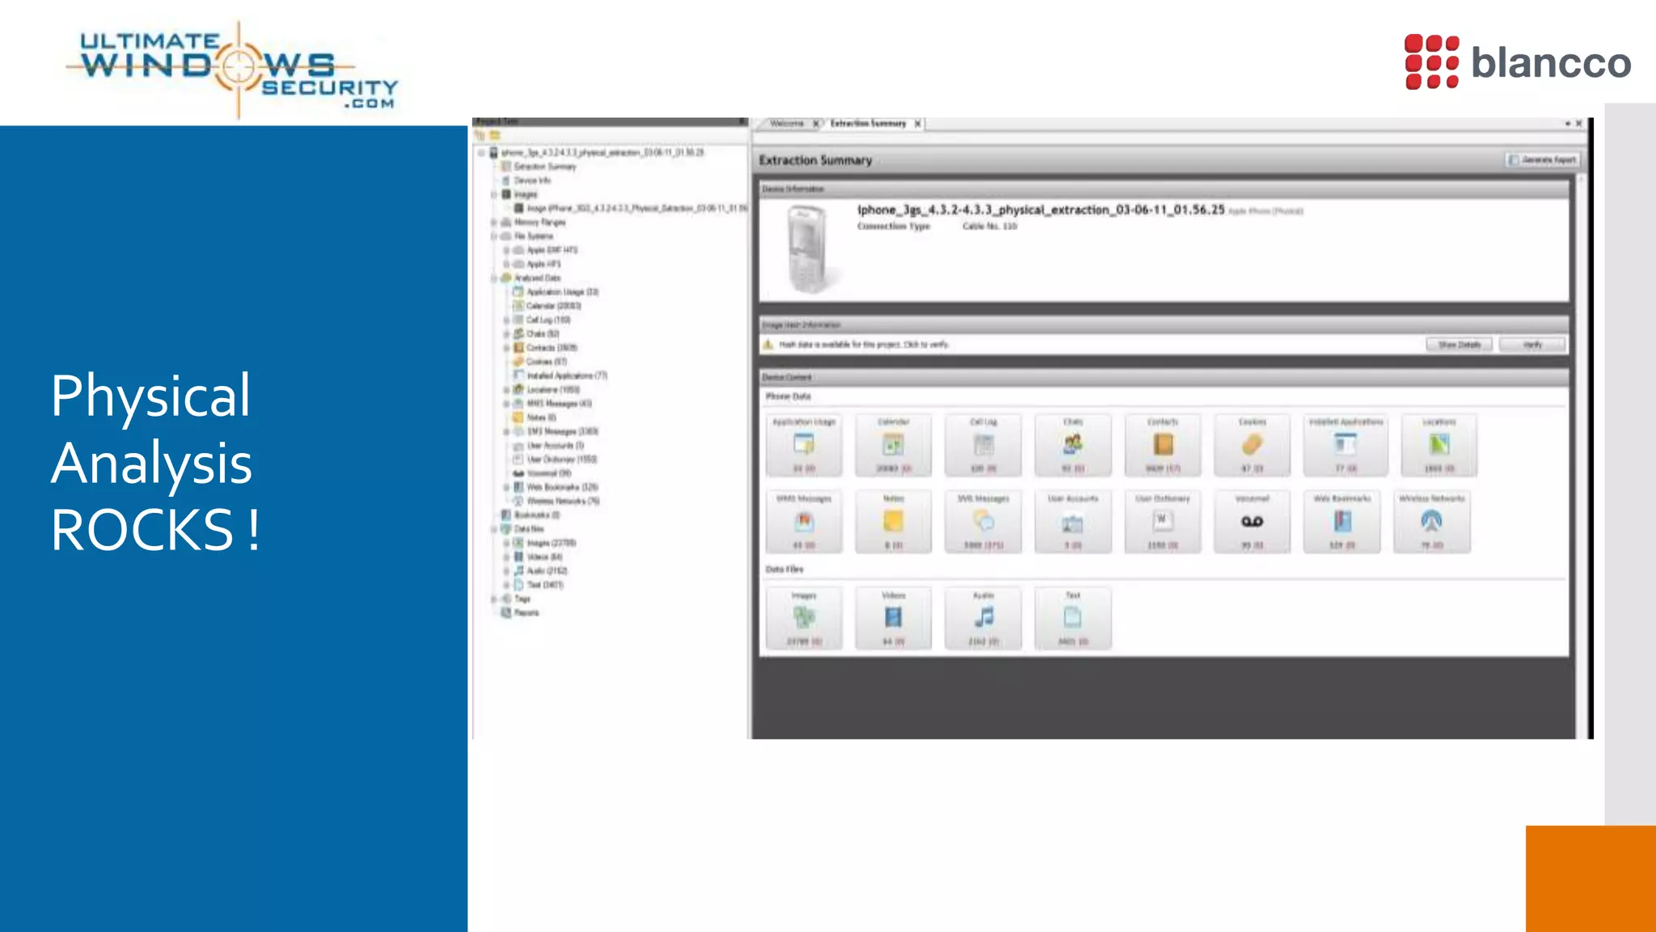This screenshot has height=932, width=1656.
Task: Collapse the Analyzed Data tree node
Action: coord(494,277)
